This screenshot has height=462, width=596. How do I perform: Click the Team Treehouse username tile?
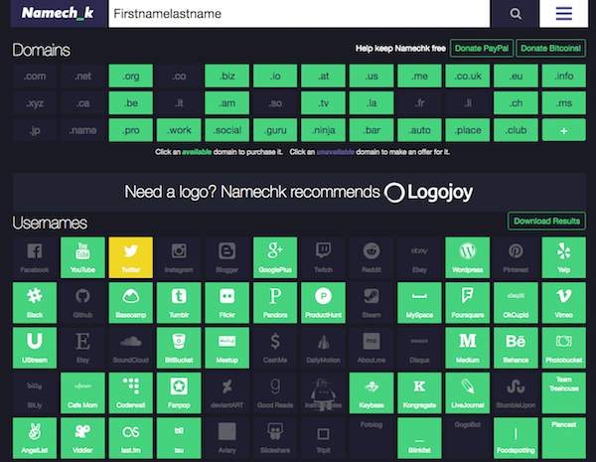point(563,393)
